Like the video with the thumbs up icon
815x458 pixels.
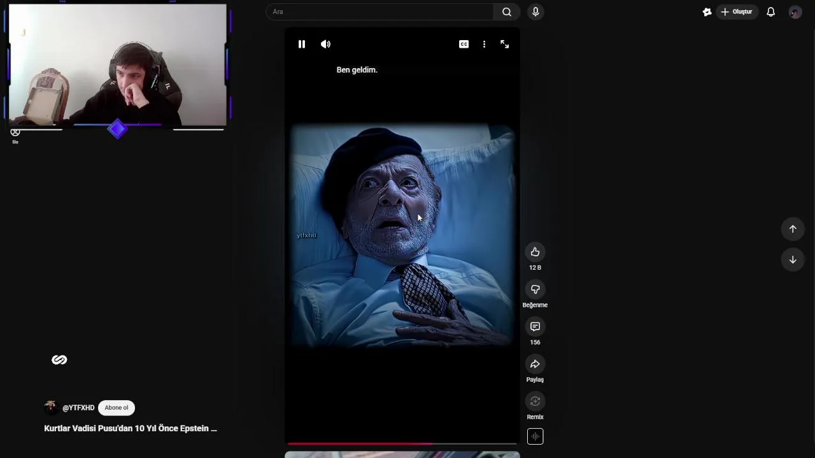click(535, 252)
